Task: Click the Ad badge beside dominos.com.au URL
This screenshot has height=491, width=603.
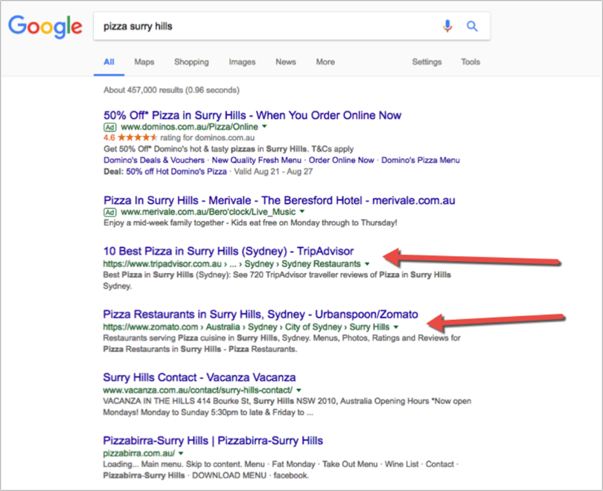Action: click(109, 127)
